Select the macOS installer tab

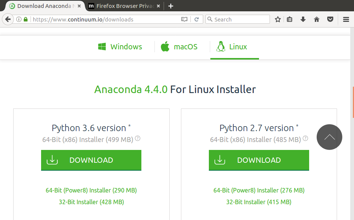(179, 47)
